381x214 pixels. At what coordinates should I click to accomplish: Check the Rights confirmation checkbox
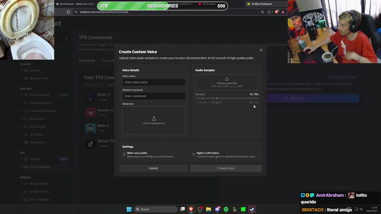(x=194, y=154)
